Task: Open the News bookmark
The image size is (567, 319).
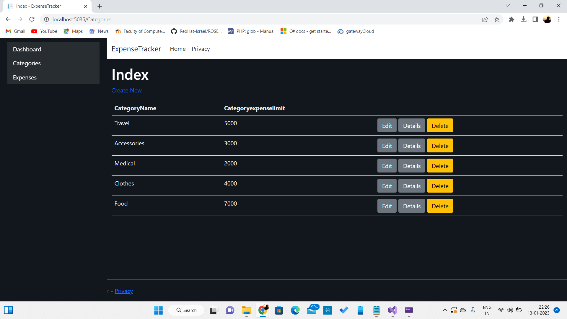Action: coord(99,31)
